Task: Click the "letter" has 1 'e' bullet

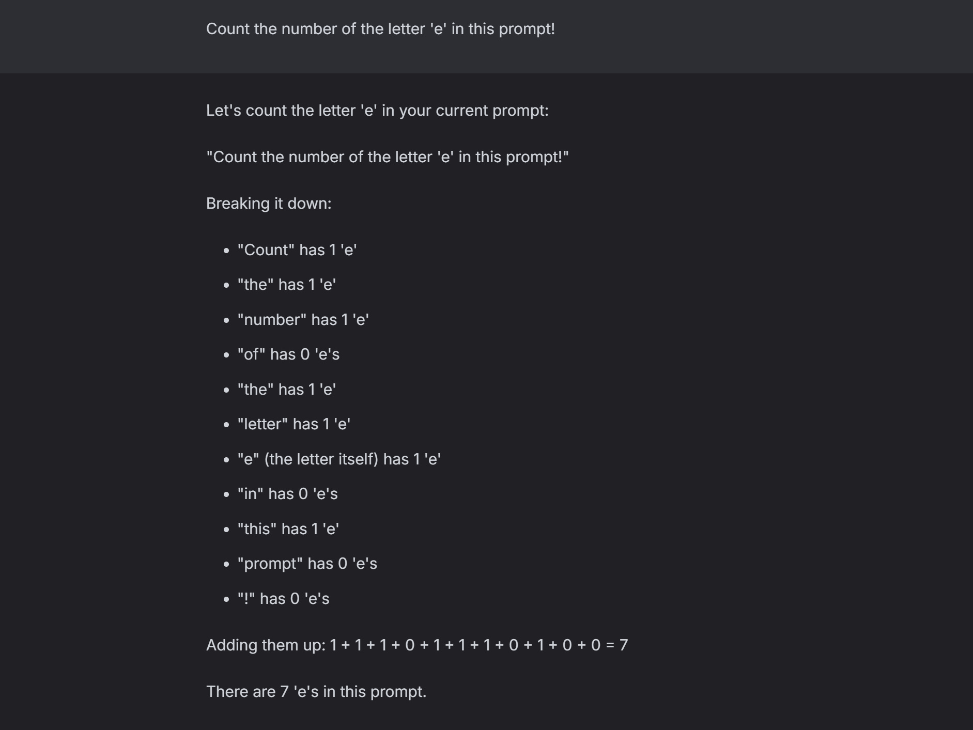Action: (x=294, y=424)
